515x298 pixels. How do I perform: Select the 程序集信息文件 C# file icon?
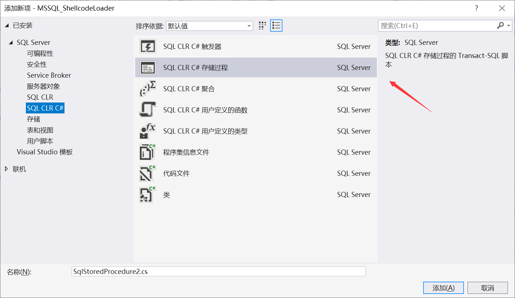click(x=148, y=152)
